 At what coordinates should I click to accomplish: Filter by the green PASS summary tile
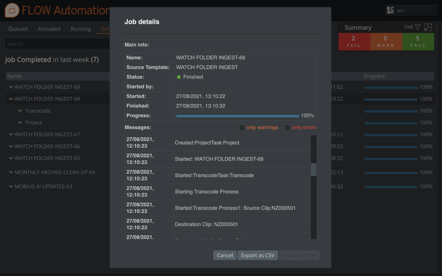(x=418, y=41)
